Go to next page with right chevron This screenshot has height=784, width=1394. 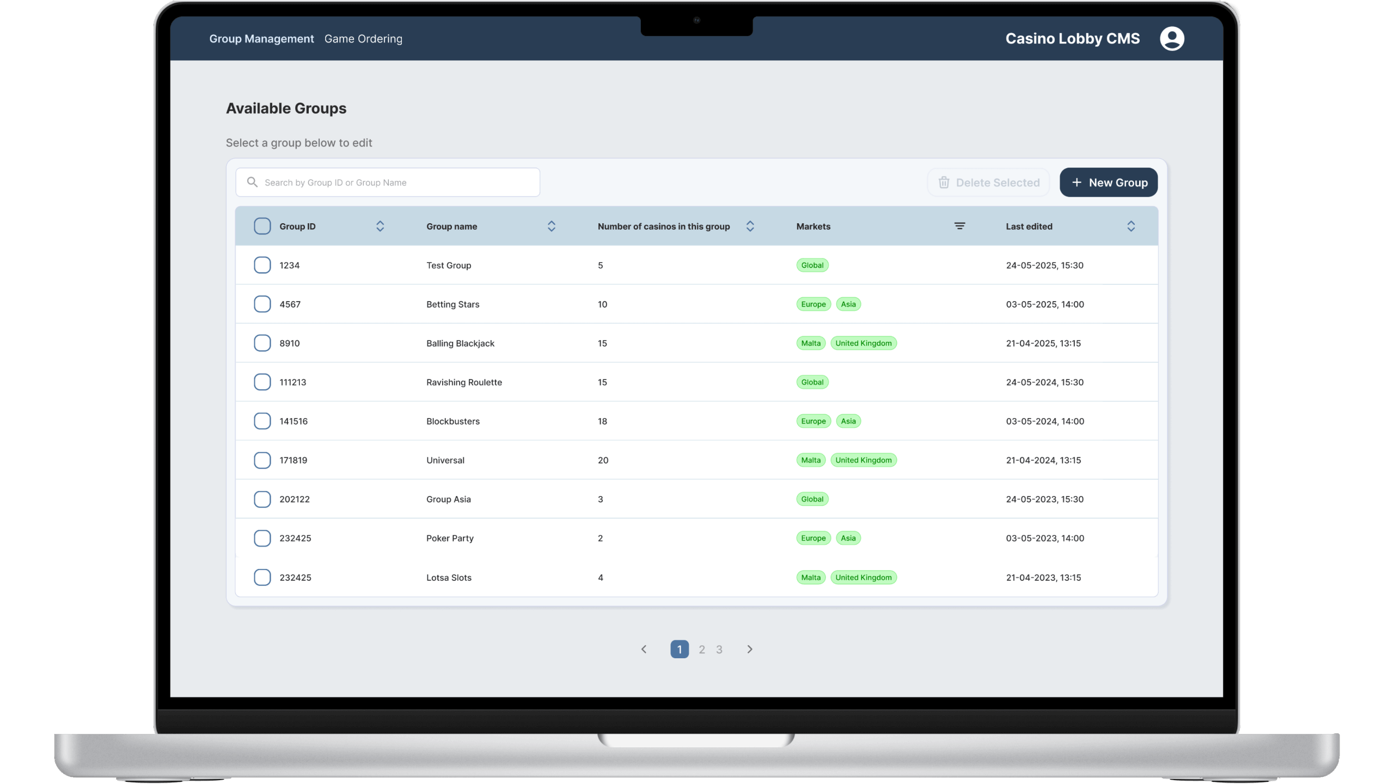coord(749,649)
